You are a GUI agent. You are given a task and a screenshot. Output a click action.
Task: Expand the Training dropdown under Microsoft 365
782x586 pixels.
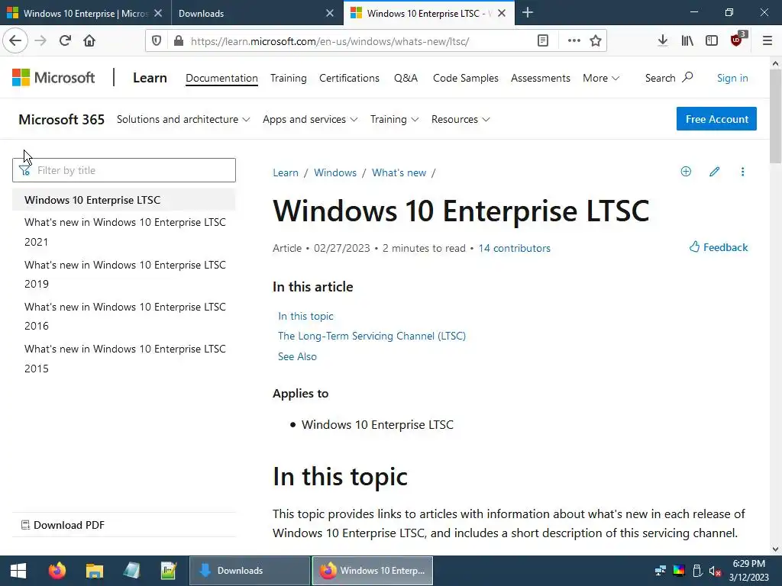394,120
